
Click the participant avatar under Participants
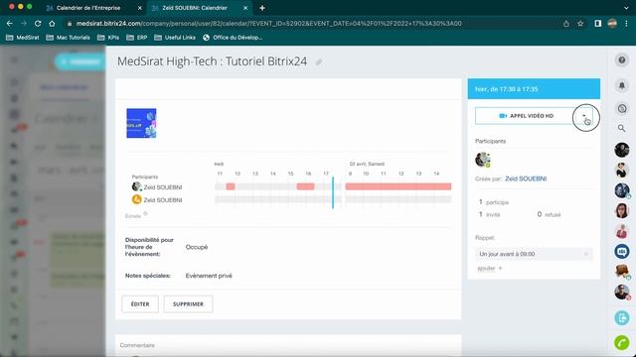click(483, 160)
